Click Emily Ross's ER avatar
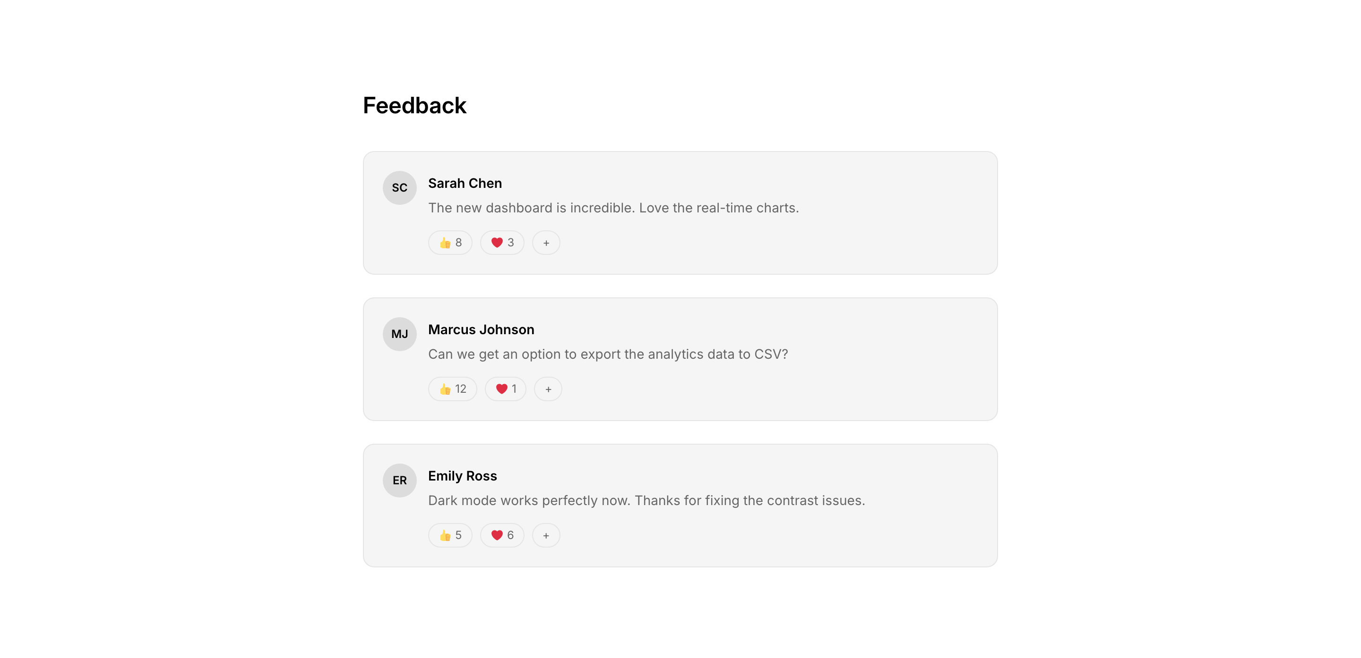The image size is (1361, 658). coord(399,480)
